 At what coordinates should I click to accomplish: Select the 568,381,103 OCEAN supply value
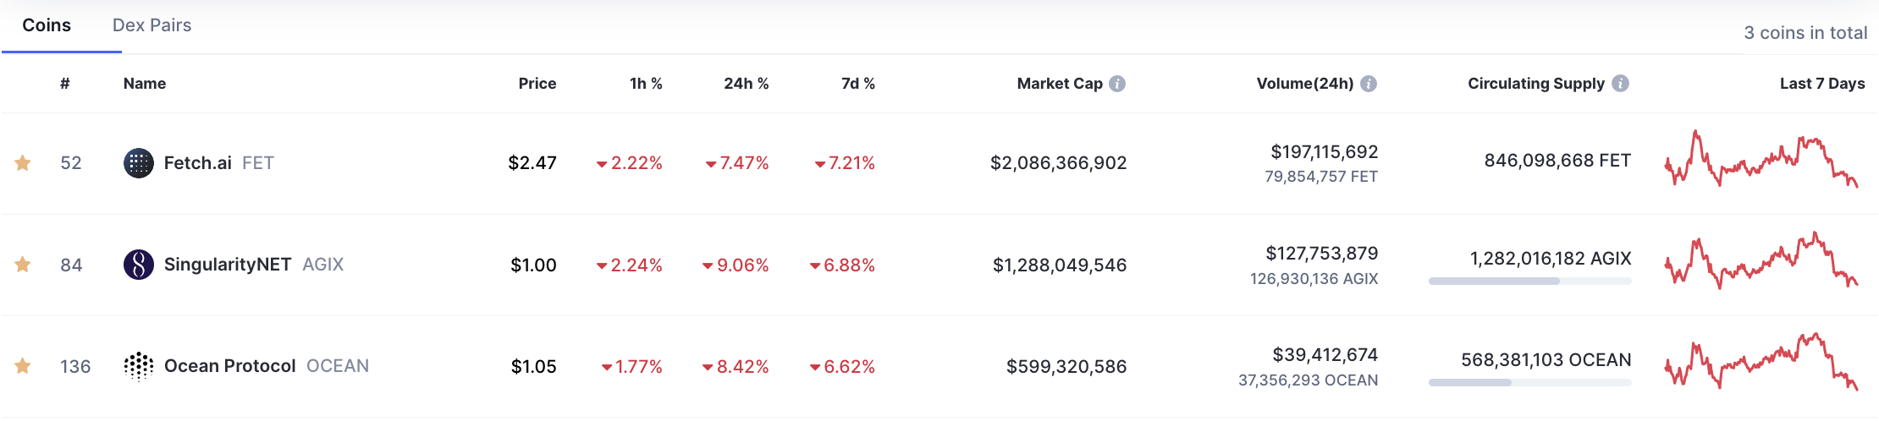(x=1546, y=360)
